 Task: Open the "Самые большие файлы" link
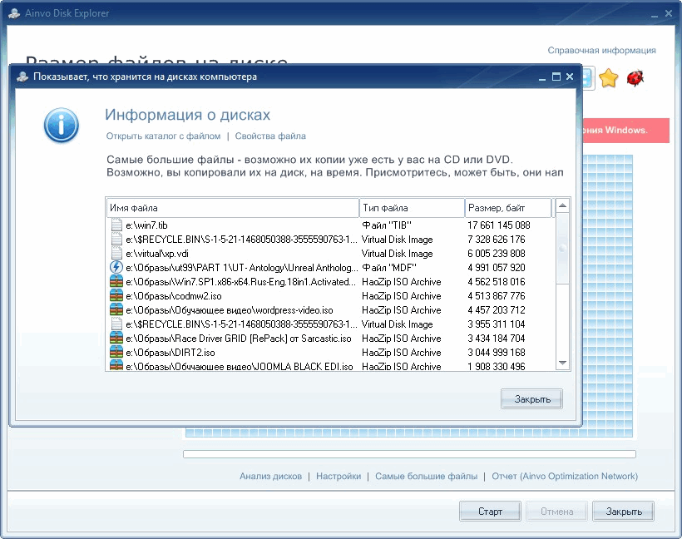click(x=426, y=477)
